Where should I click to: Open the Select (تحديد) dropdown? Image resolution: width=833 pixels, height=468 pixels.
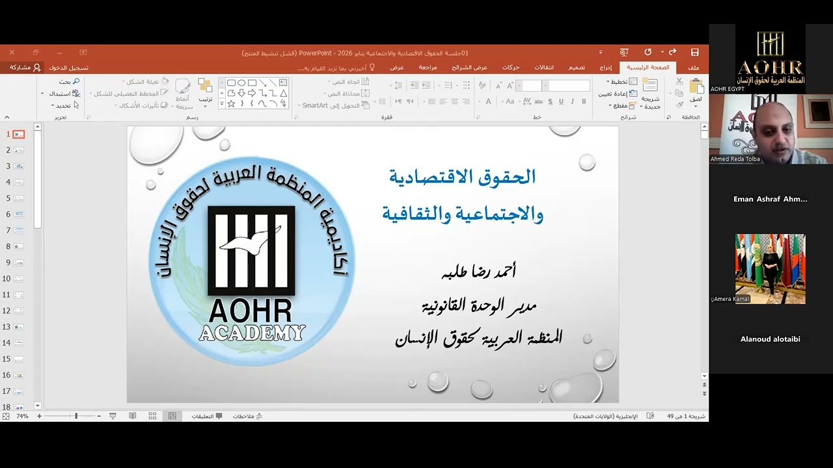(64, 105)
